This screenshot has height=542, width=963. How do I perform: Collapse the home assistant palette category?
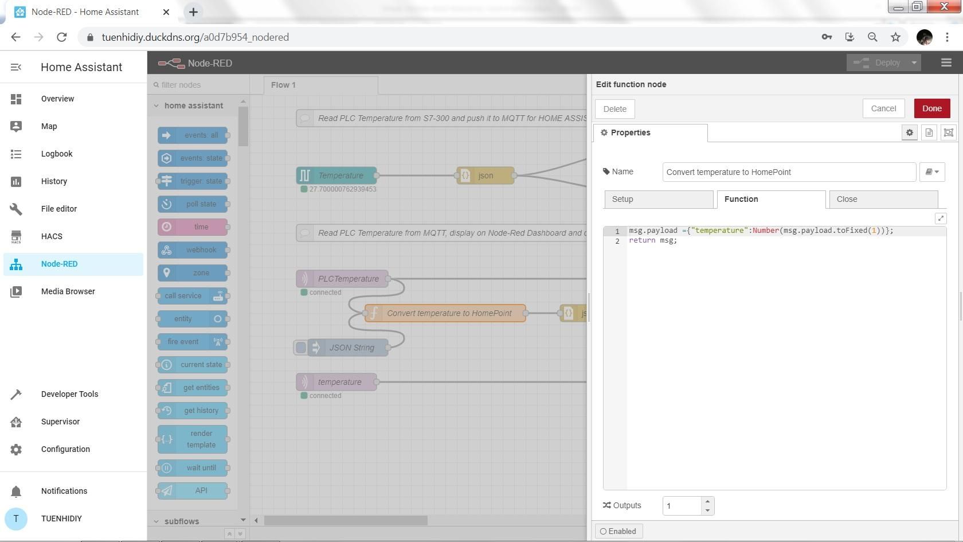(x=156, y=106)
